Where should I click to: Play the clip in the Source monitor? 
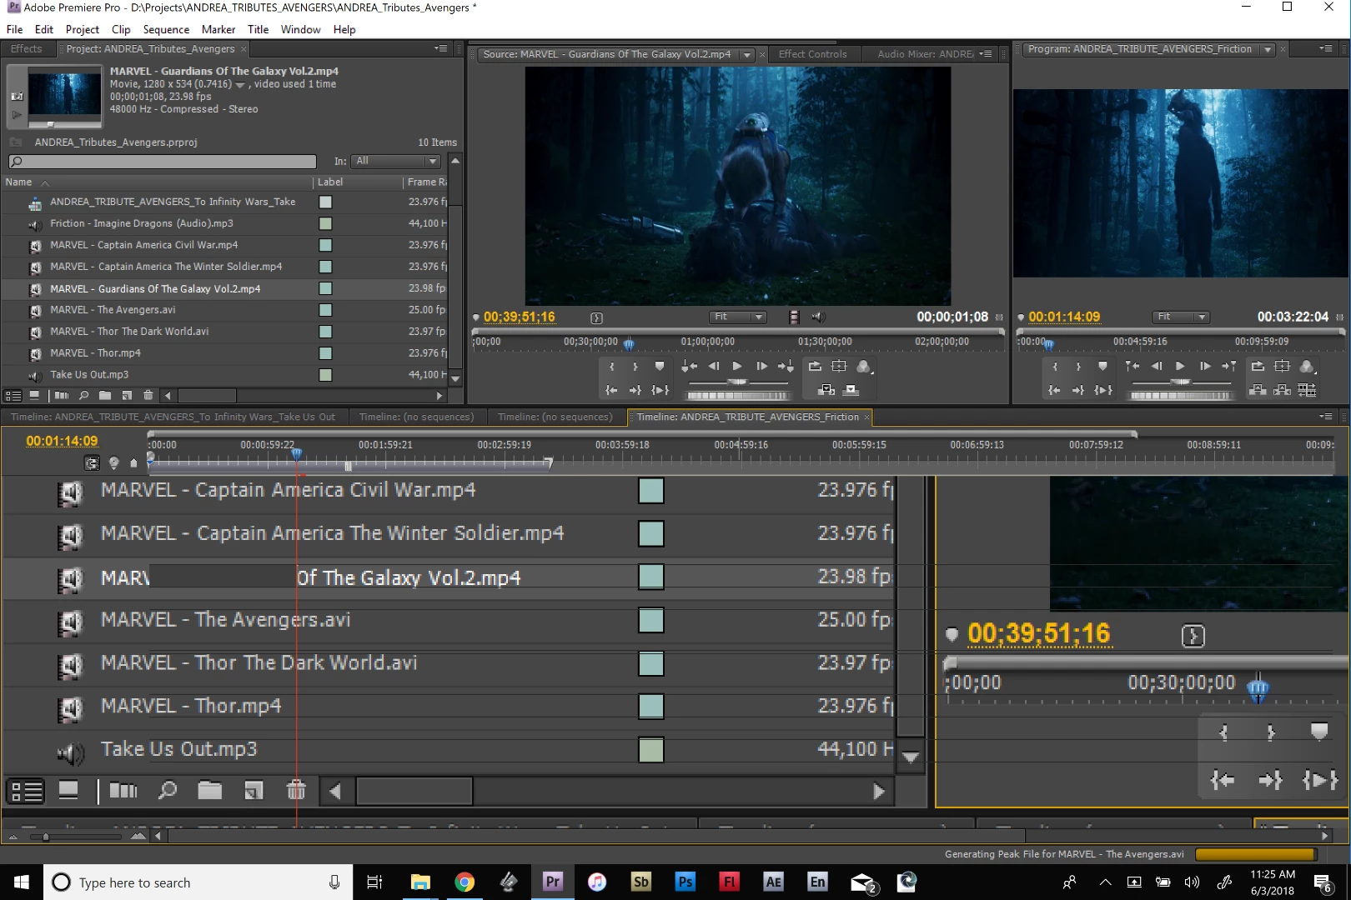coord(737,366)
